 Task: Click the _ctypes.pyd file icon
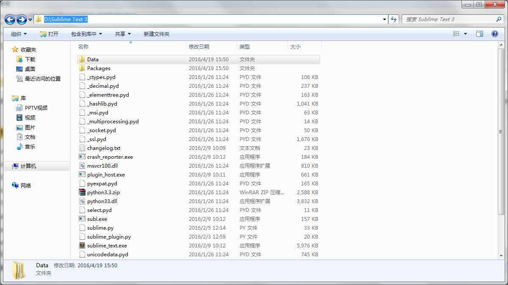click(82, 77)
